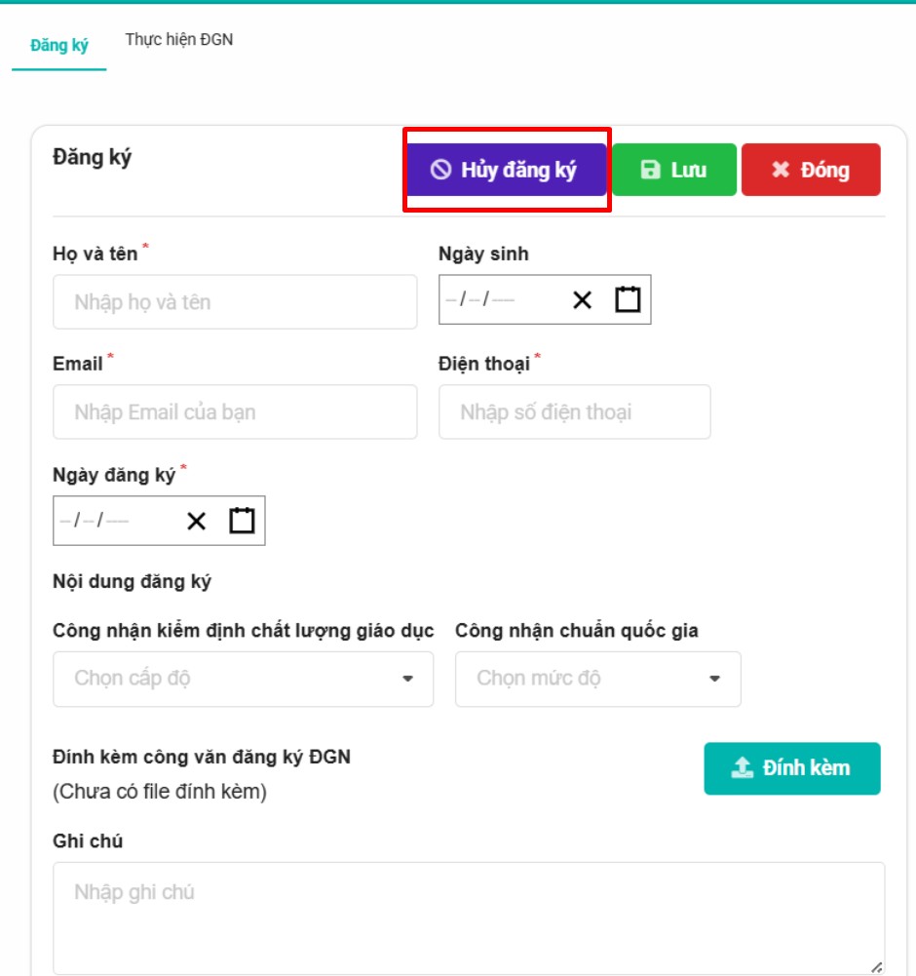Image resolution: width=916 pixels, height=976 pixels.
Task: Click the Đính kèm upload button
Action: tap(791, 768)
